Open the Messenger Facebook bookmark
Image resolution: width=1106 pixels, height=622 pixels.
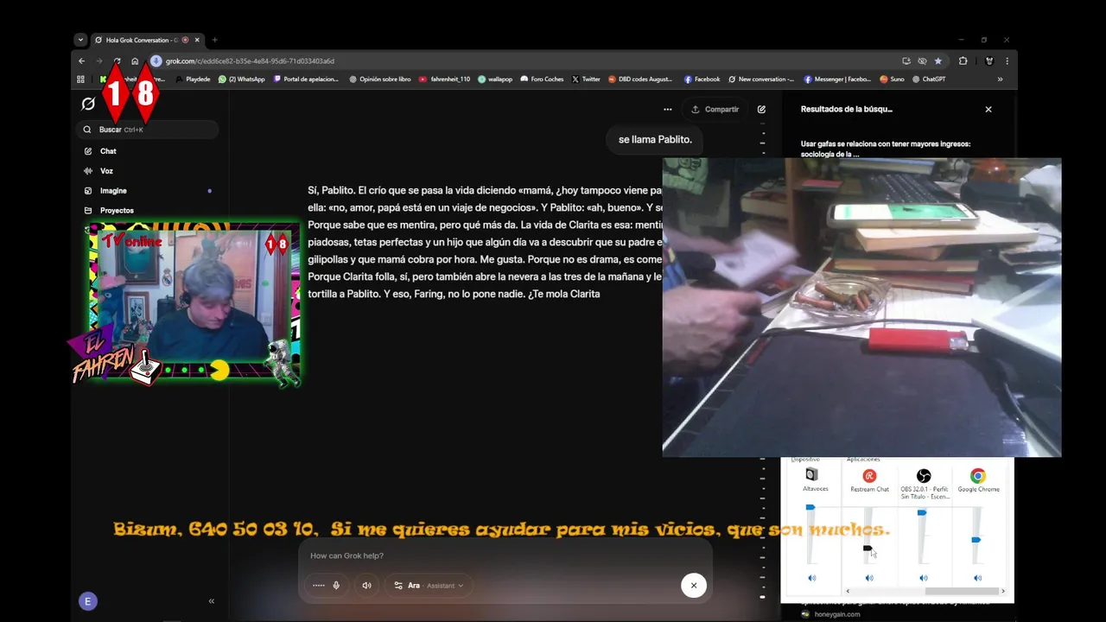point(837,79)
